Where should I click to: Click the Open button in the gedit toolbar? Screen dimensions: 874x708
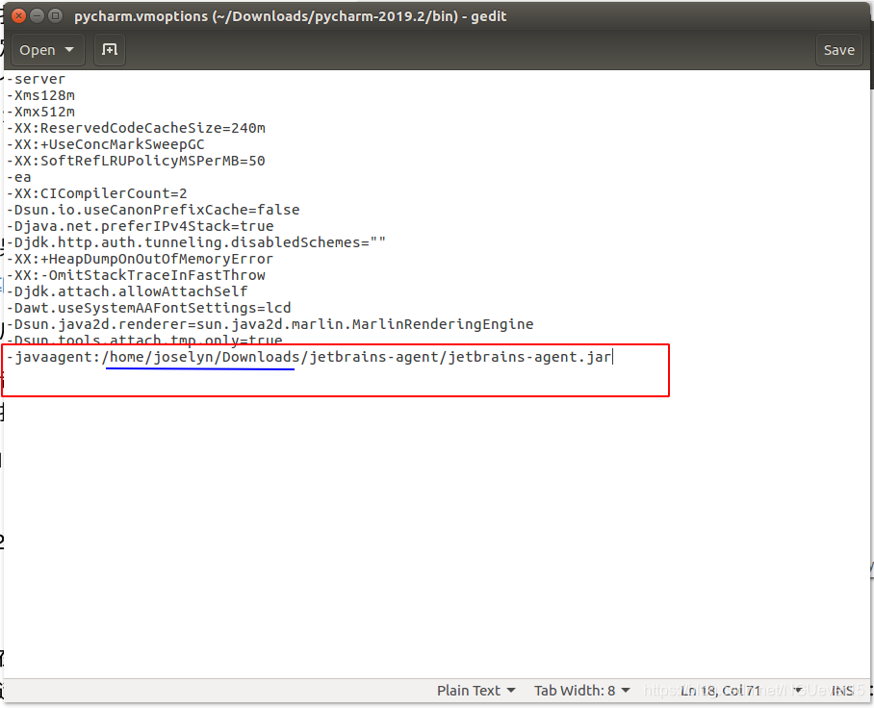click(x=47, y=50)
